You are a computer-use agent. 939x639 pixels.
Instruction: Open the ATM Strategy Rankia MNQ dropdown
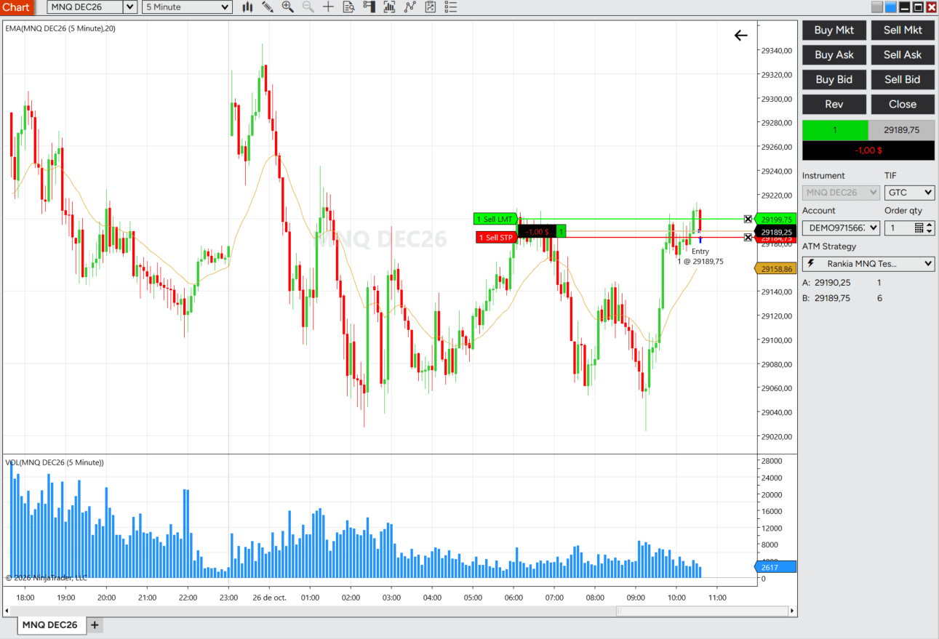click(x=868, y=263)
